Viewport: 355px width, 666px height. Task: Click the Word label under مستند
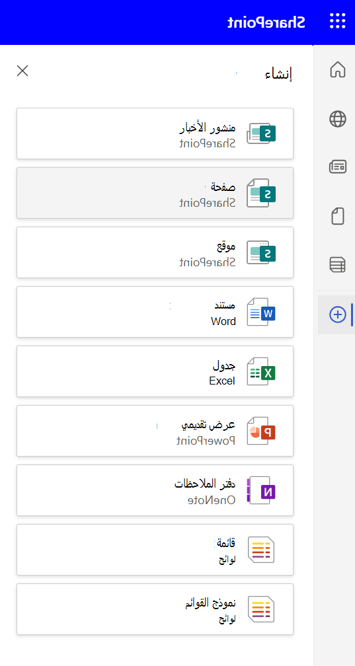coord(223,321)
